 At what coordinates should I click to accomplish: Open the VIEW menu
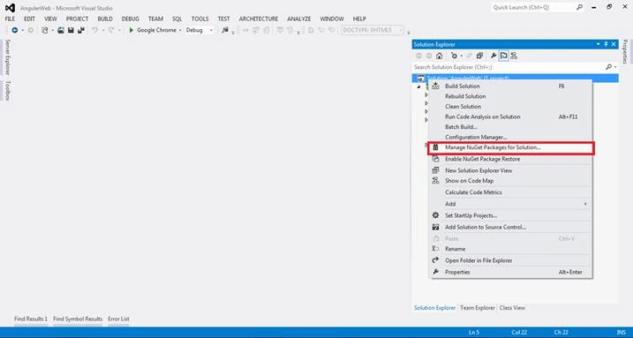pyautogui.click(x=50, y=19)
